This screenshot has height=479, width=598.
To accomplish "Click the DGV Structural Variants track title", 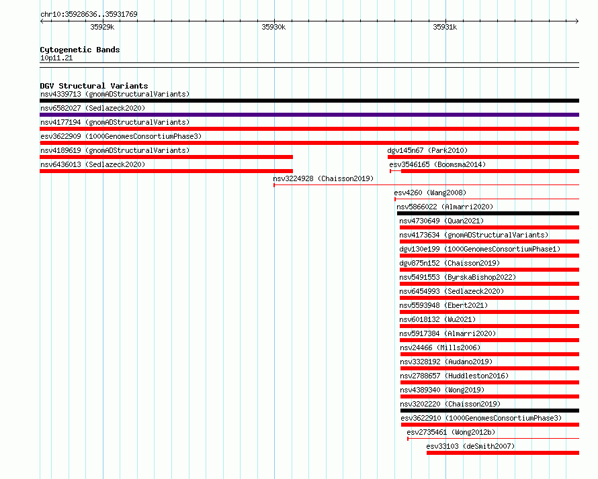I will point(94,86).
